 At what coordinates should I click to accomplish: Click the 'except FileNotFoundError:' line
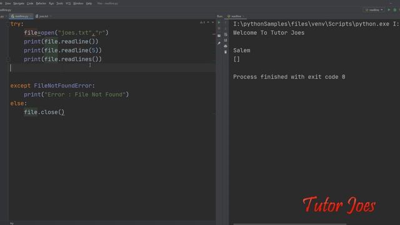(x=52, y=86)
